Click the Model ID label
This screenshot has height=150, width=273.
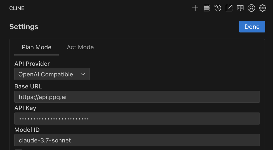tap(27, 130)
